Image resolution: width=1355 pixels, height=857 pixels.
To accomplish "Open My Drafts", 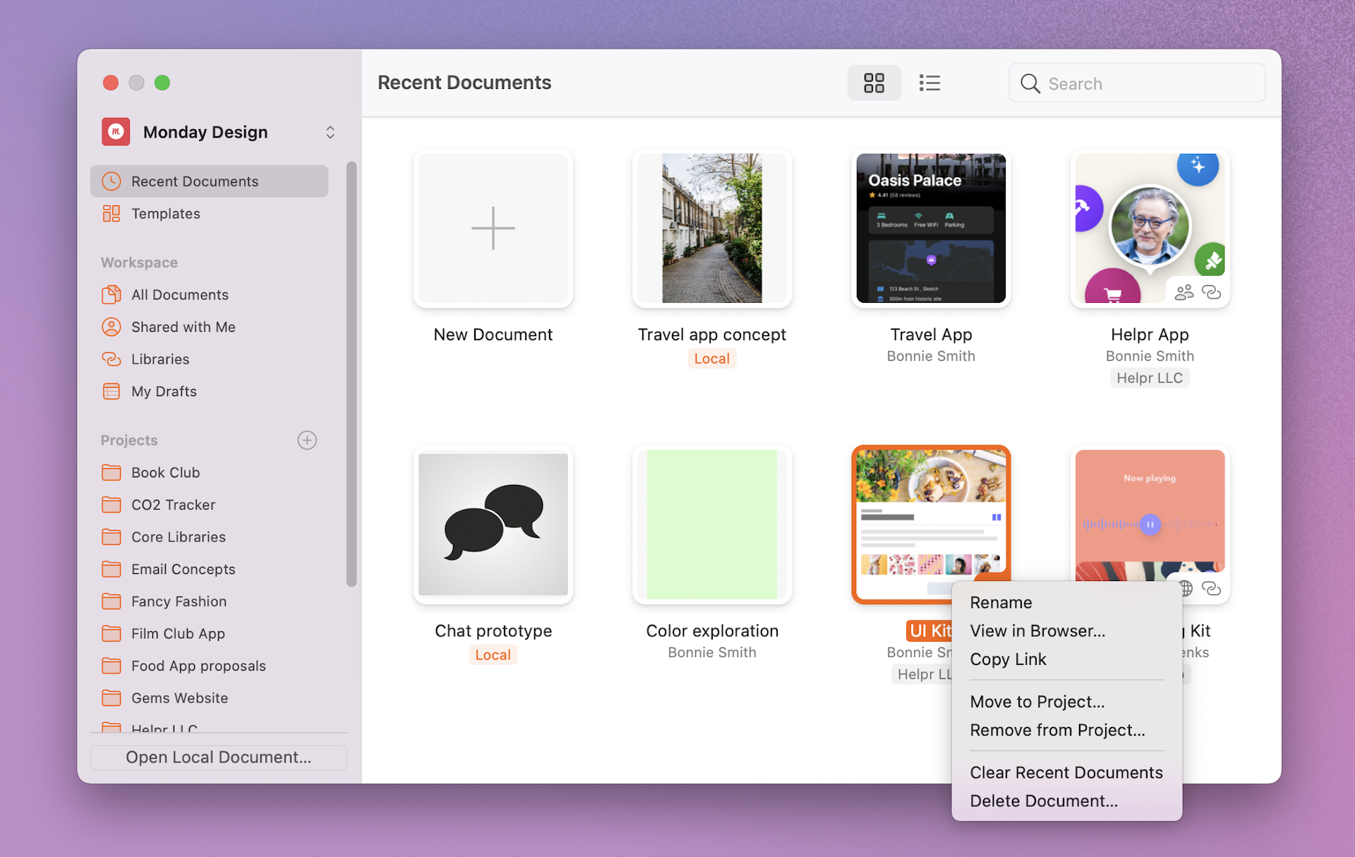I will [164, 391].
